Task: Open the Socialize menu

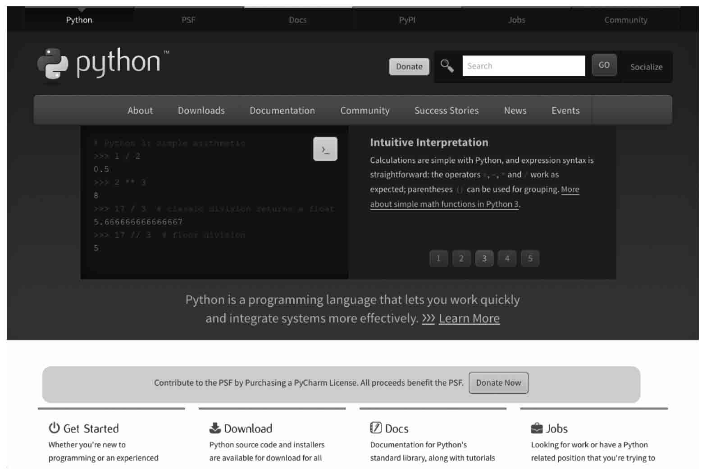Action: pyautogui.click(x=646, y=67)
